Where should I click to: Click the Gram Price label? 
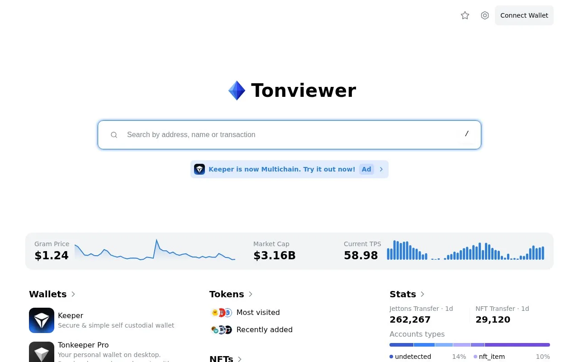tap(52, 244)
